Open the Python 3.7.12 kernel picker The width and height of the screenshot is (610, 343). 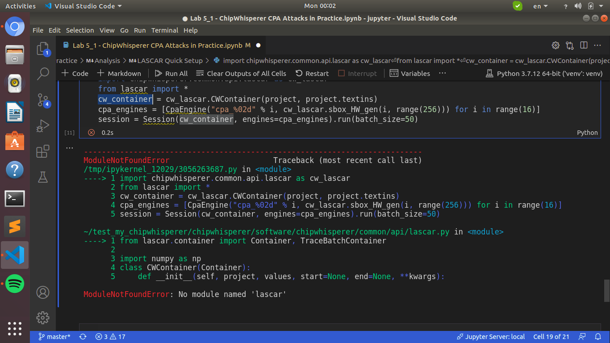[544, 73]
